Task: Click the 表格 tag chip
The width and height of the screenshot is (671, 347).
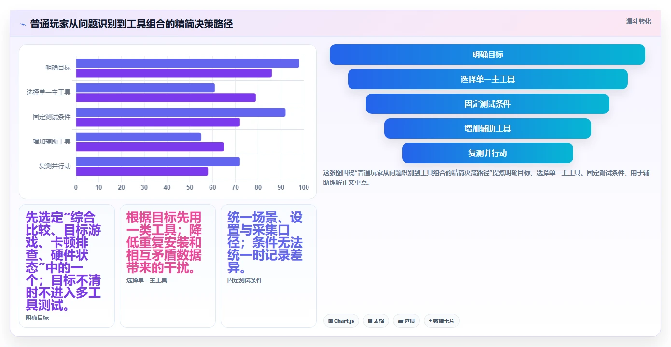Action: tap(376, 321)
